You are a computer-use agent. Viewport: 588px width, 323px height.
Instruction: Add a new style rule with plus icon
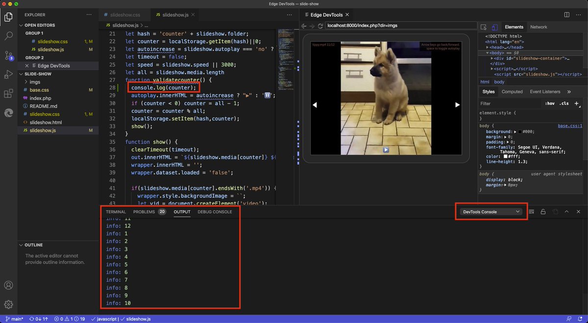577,103
